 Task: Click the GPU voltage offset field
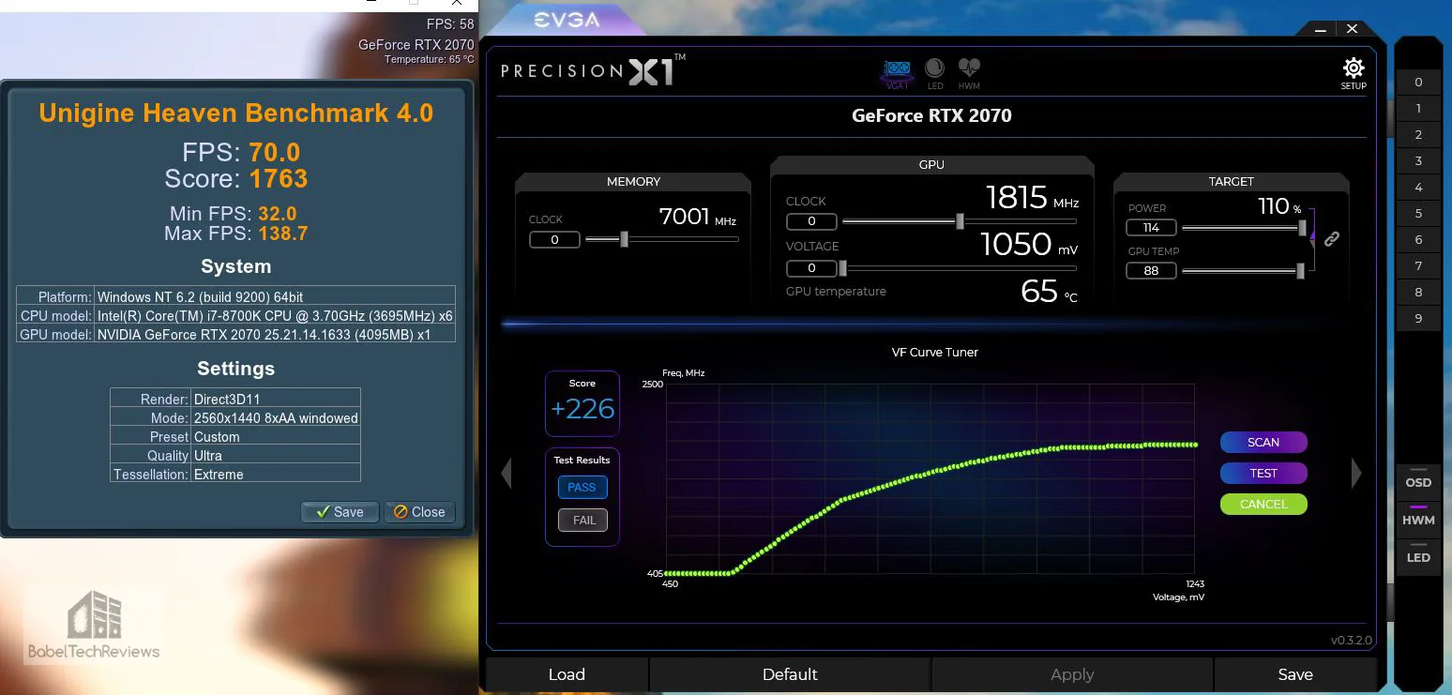click(x=811, y=268)
